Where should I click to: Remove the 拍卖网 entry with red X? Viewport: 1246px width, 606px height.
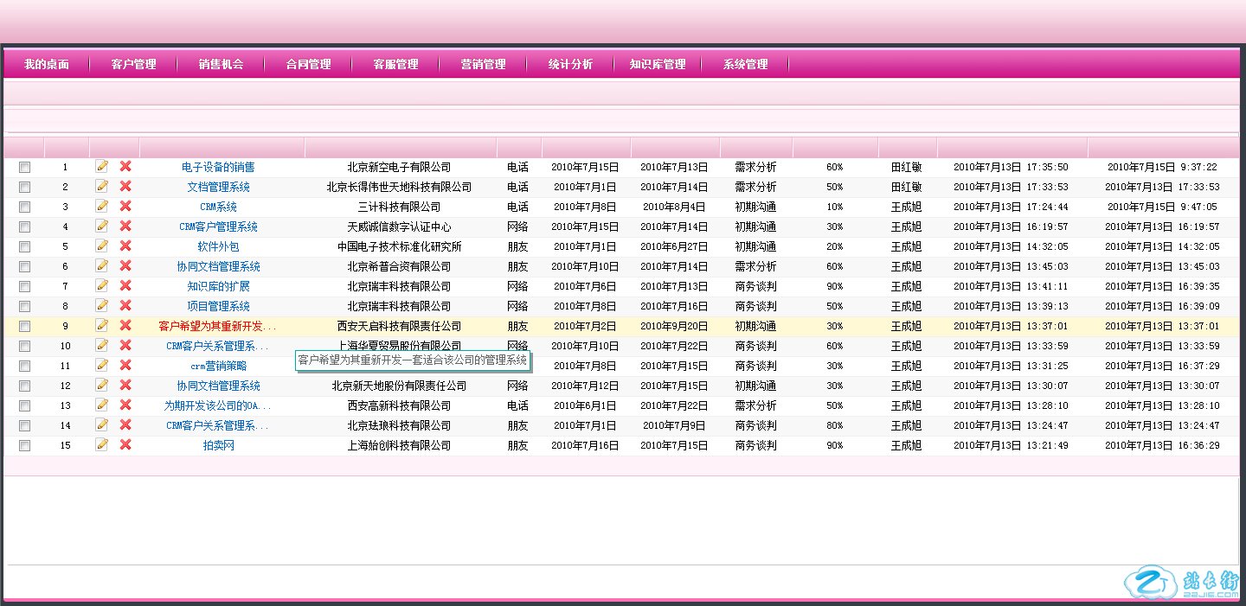125,444
